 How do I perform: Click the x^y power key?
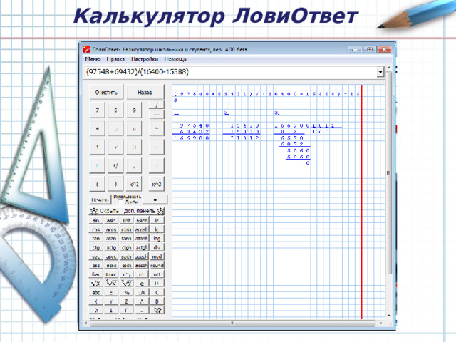[126, 274]
